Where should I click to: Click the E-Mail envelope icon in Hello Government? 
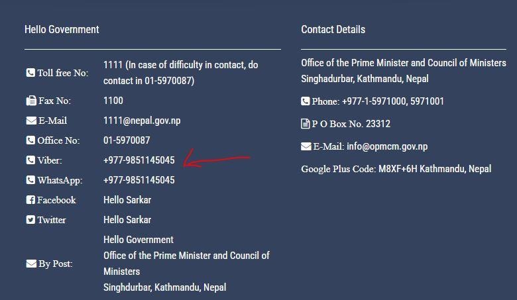pyautogui.click(x=30, y=121)
